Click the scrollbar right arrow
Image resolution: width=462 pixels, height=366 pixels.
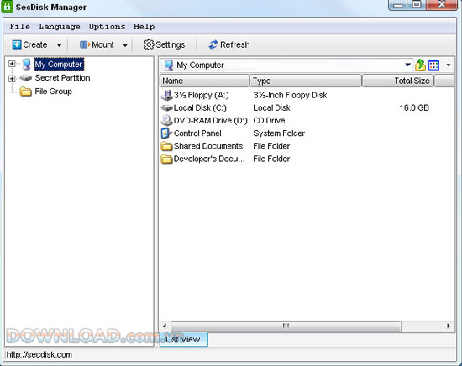pos(449,326)
